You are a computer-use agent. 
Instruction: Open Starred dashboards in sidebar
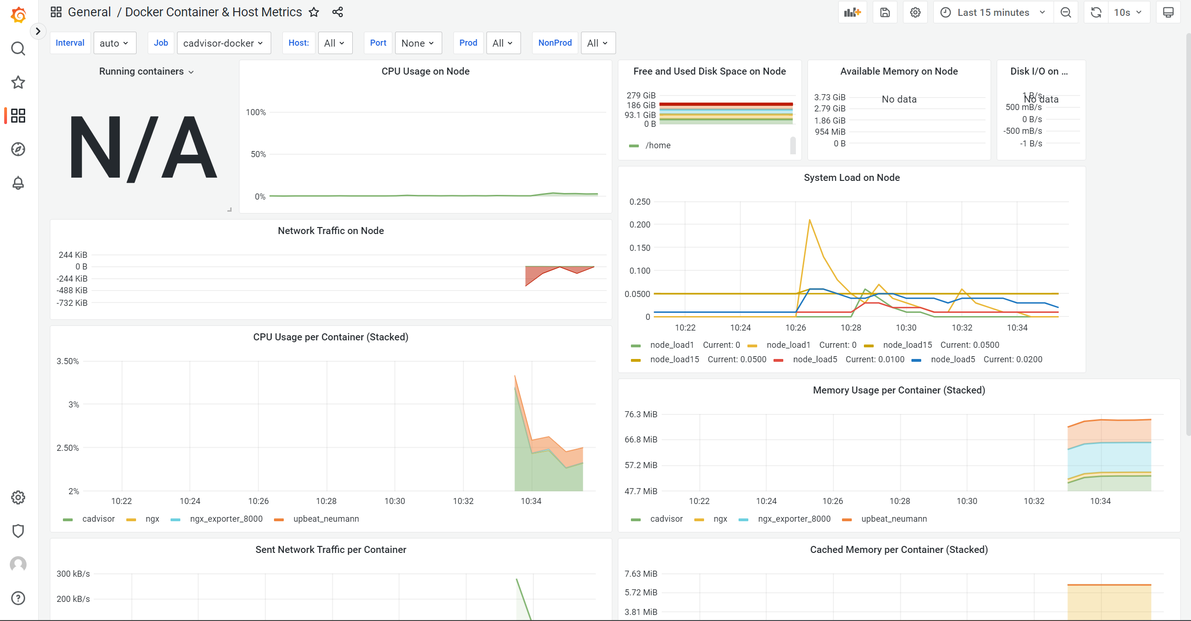[18, 82]
